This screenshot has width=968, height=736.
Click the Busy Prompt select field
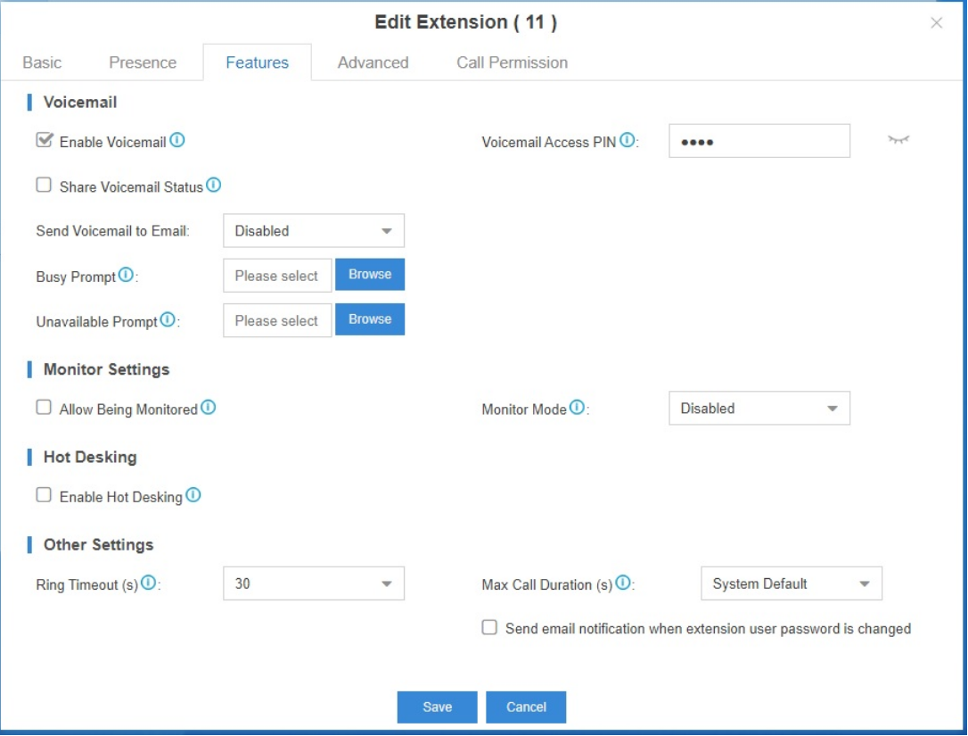point(277,276)
